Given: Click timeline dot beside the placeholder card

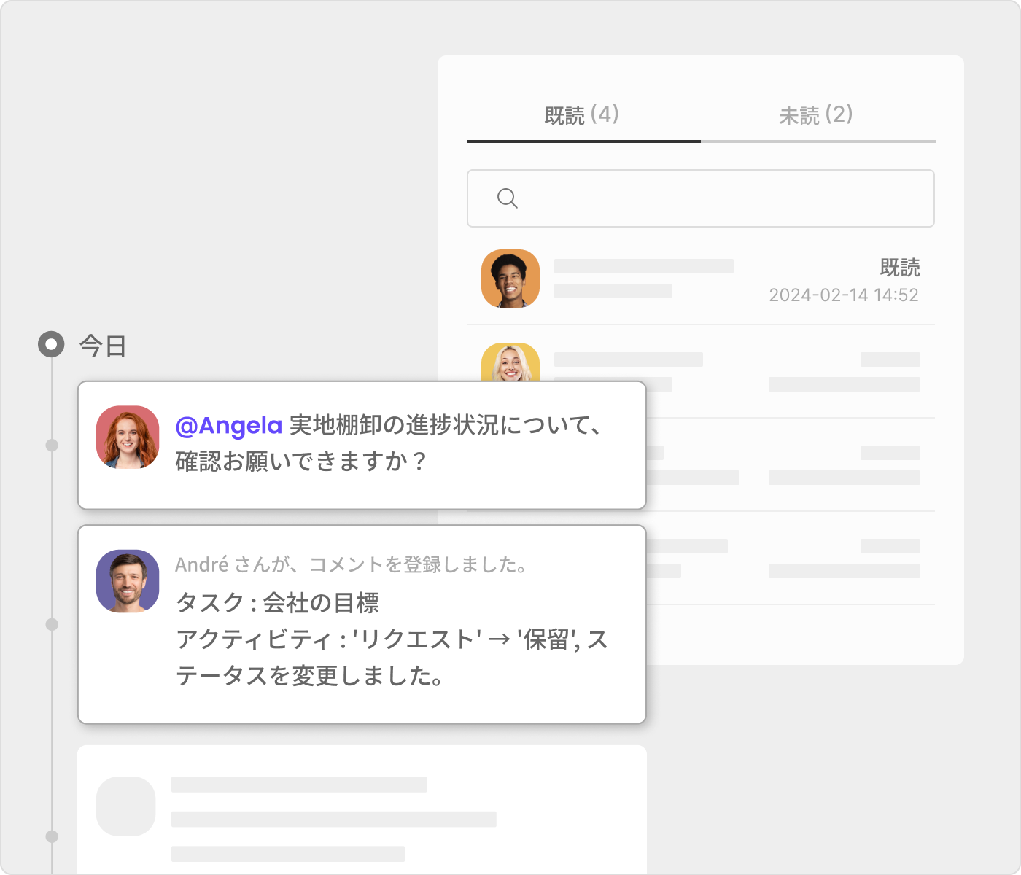Looking at the screenshot, I should coord(52,836).
